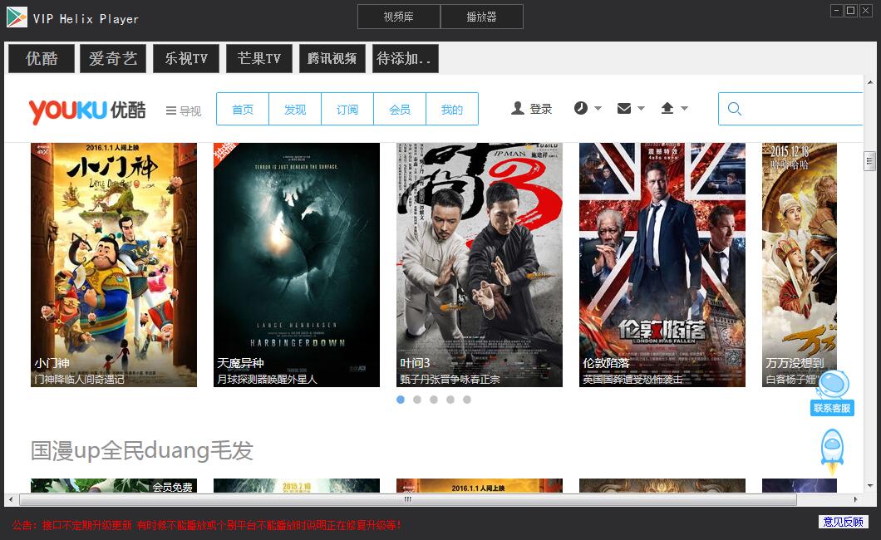This screenshot has height=540, width=881.
Task: Click the 2016.1.1 thumbnail in the lower row
Action: click(x=480, y=485)
